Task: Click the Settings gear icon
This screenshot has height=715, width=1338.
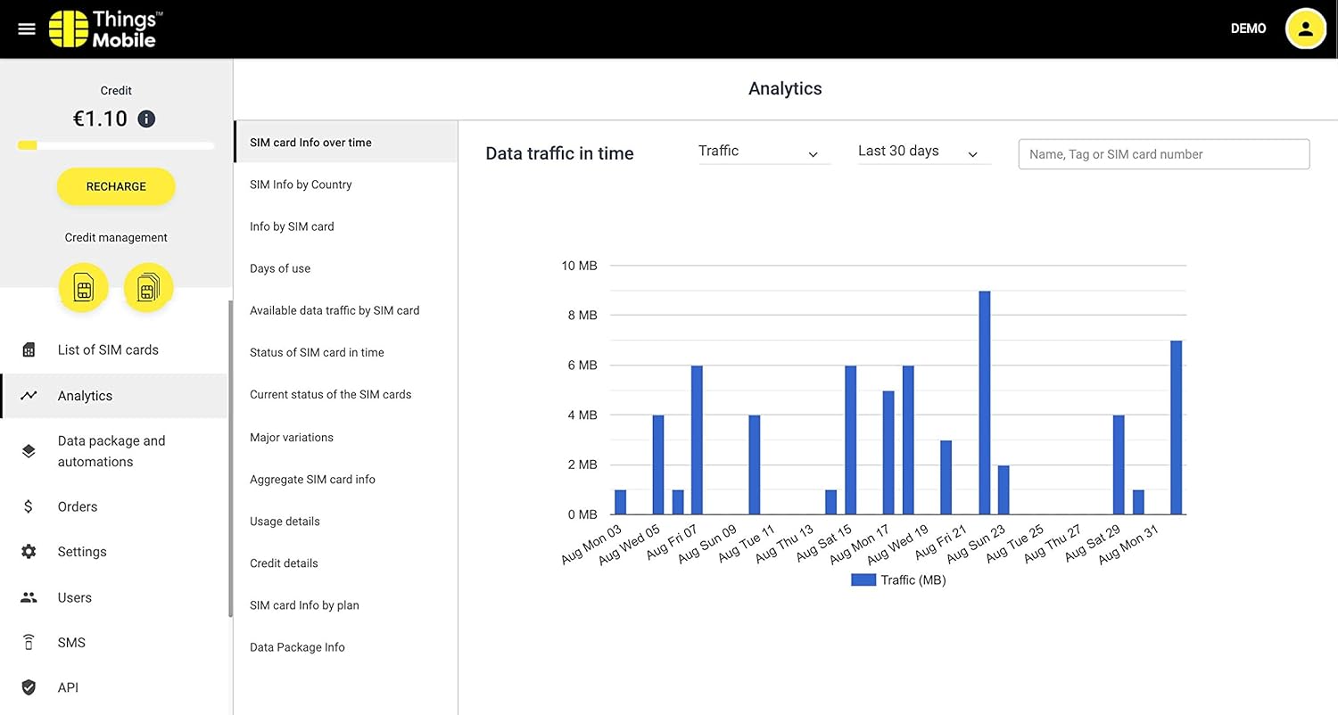Action: (x=29, y=552)
